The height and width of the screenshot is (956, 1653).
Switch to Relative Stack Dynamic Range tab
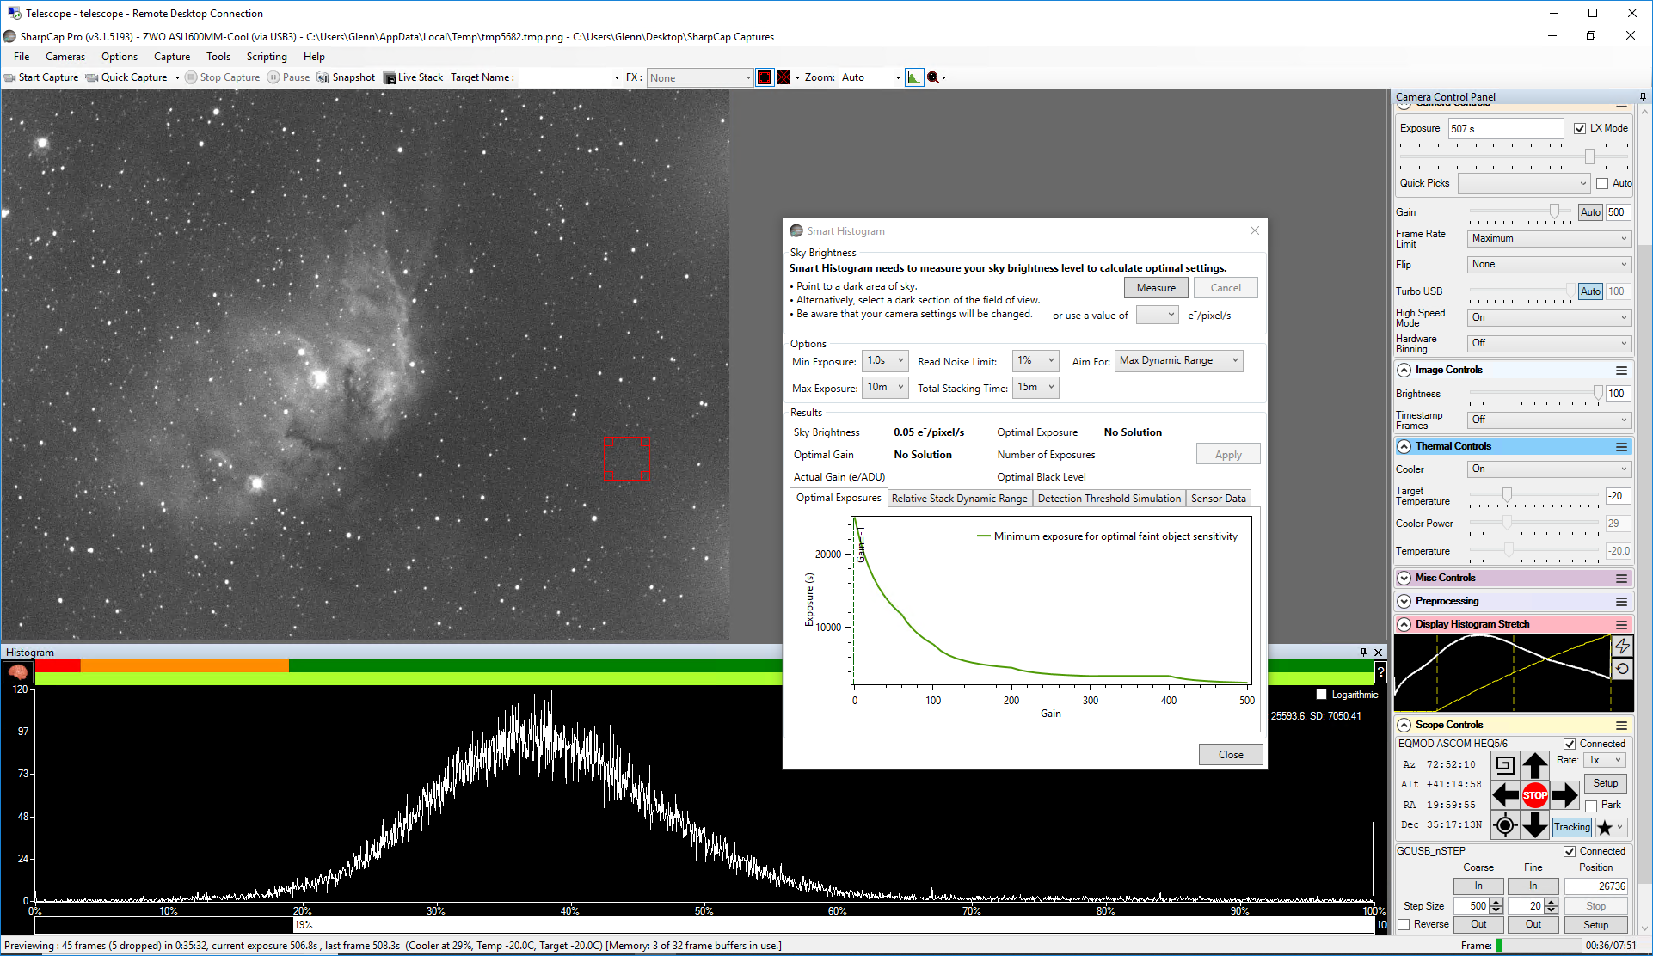pos(959,499)
